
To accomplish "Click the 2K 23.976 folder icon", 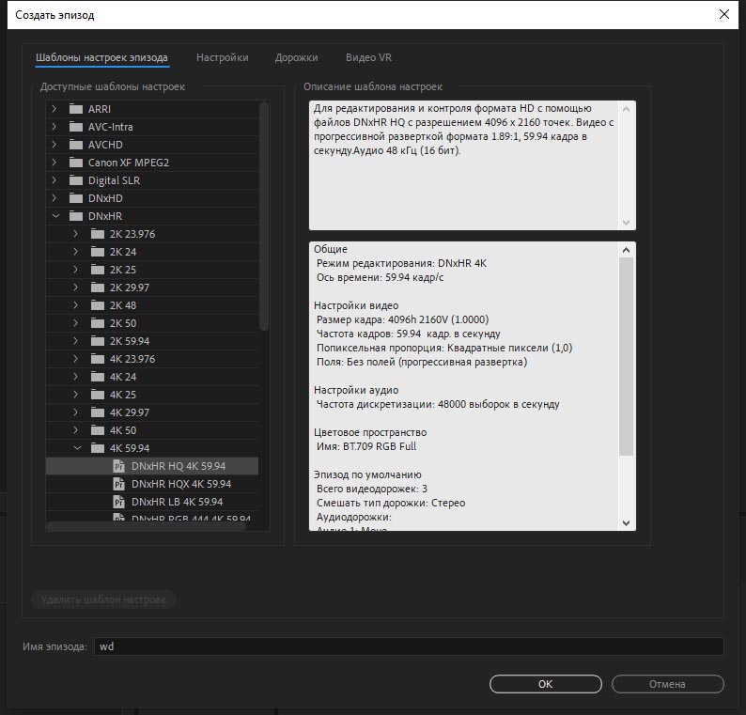I will [98, 234].
